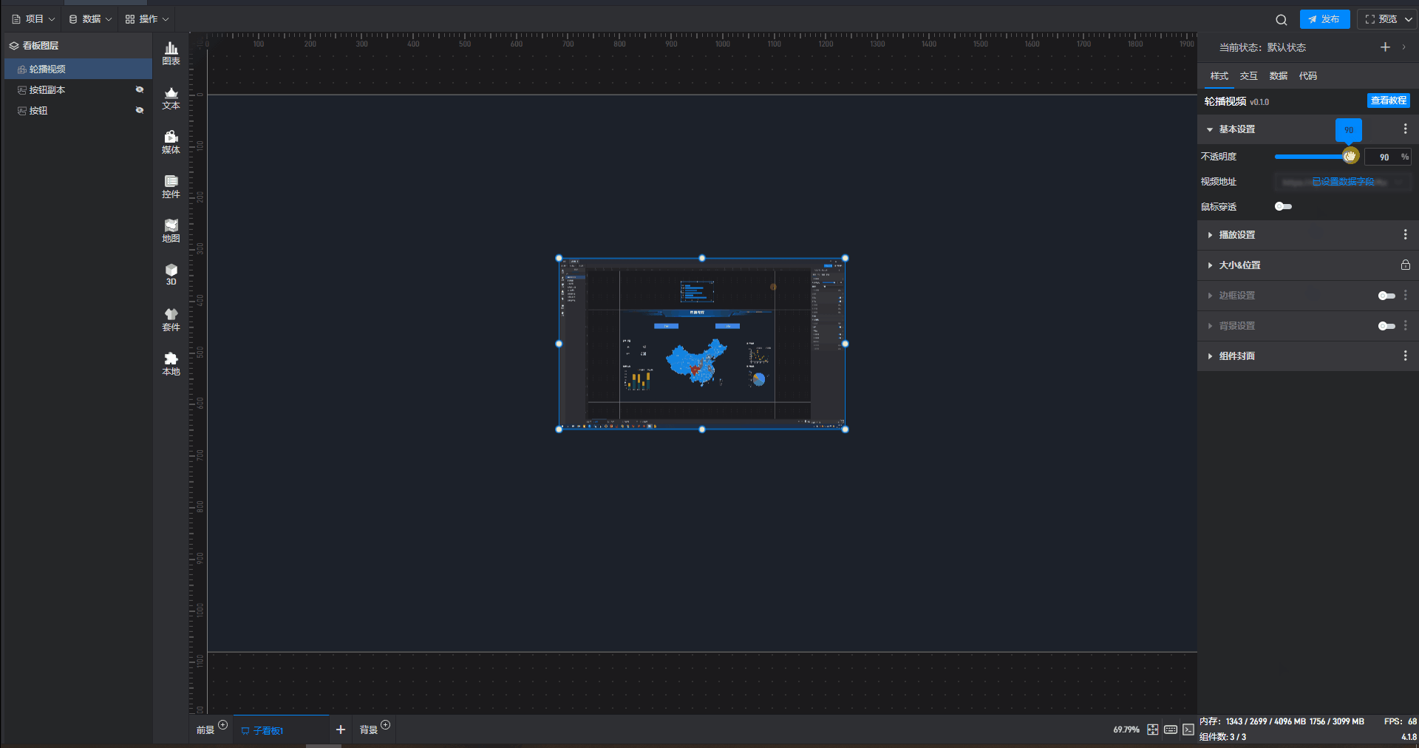The width and height of the screenshot is (1419, 748).
Task: Expand the 播放设置 section
Action: pos(1236,235)
